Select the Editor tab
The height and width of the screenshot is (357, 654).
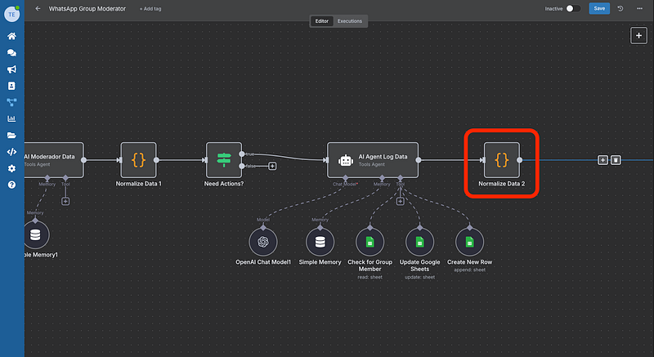point(322,20)
